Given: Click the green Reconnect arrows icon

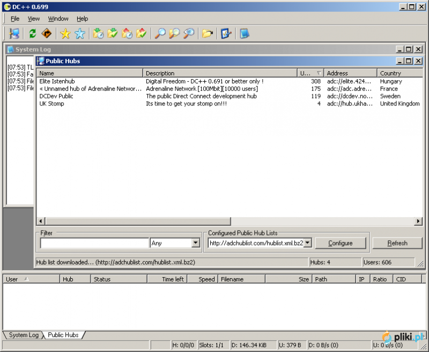Looking at the screenshot, I should [x=33, y=34].
